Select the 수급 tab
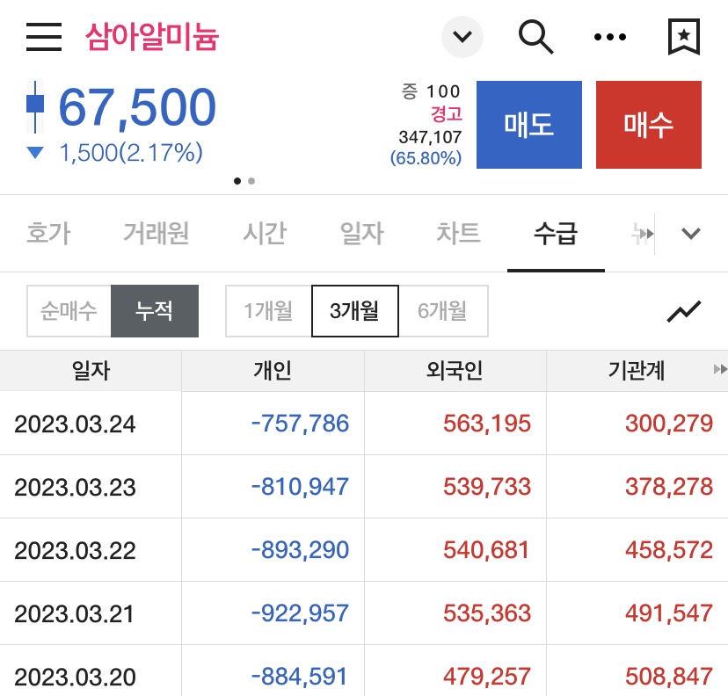728x696 pixels. coord(556,234)
